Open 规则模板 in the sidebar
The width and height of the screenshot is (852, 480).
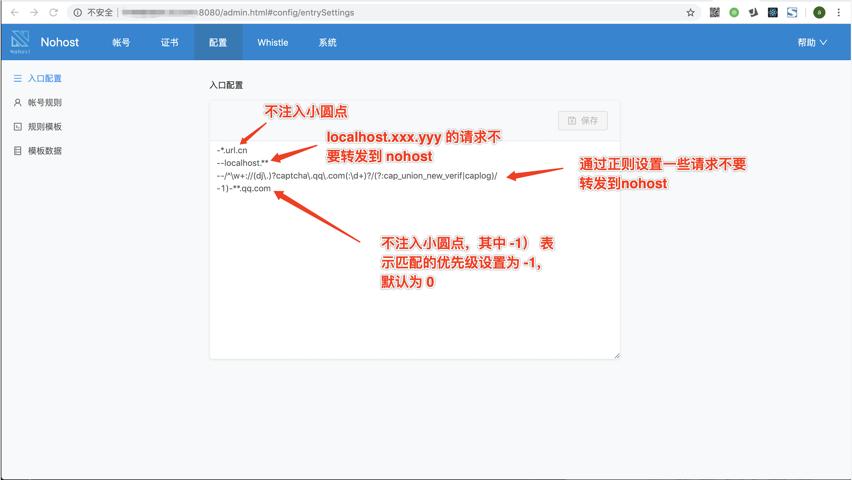pyautogui.click(x=45, y=127)
